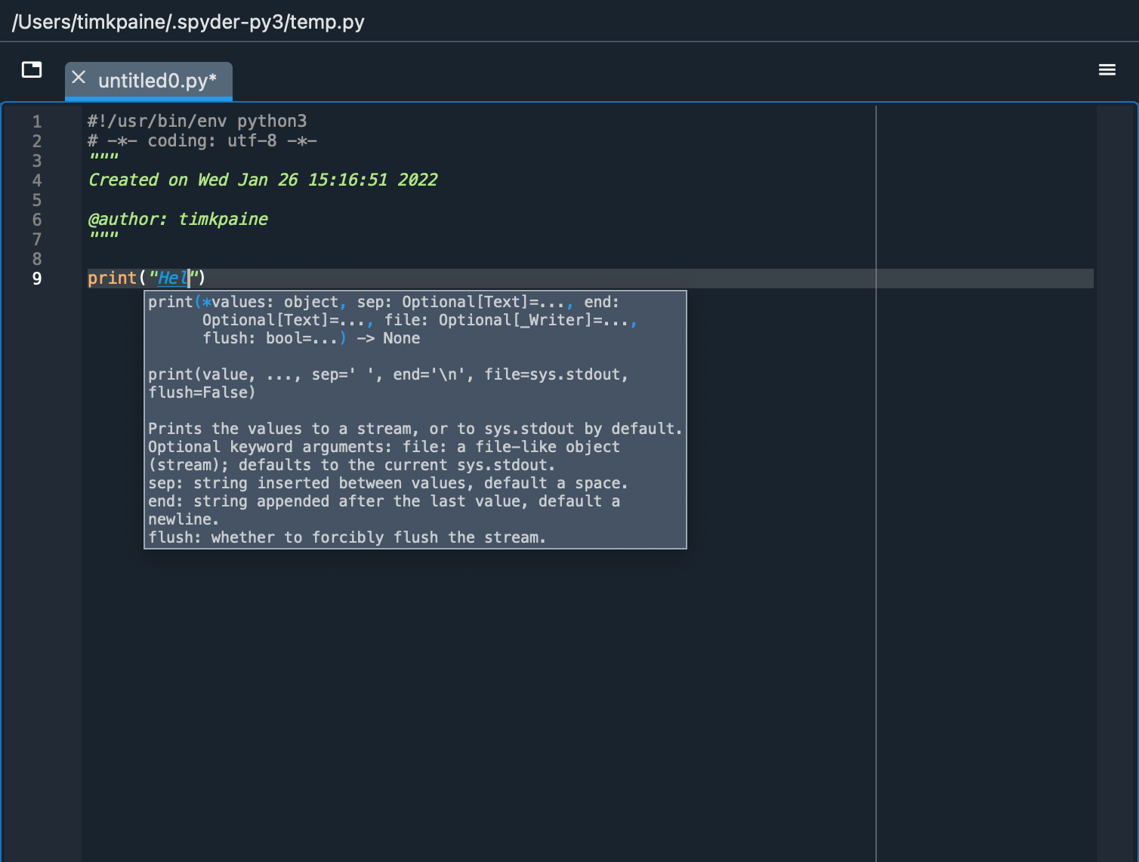
Task: Click the "Created on Wed Jan 26" docstring line
Action: (x=263, y=180)
